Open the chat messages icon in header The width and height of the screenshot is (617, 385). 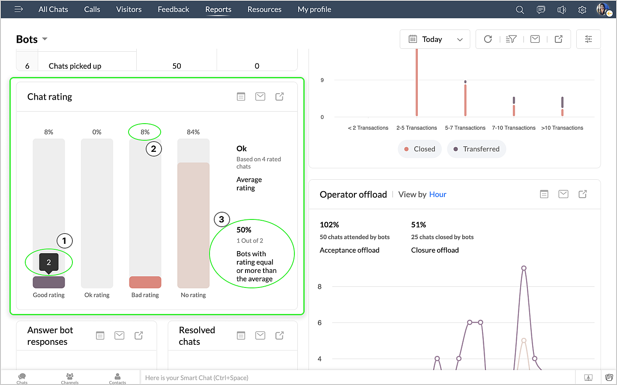(x=541, y=10)
